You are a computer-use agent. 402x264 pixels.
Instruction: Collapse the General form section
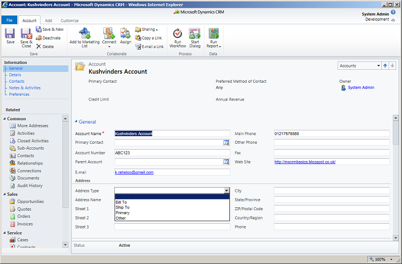76,122
